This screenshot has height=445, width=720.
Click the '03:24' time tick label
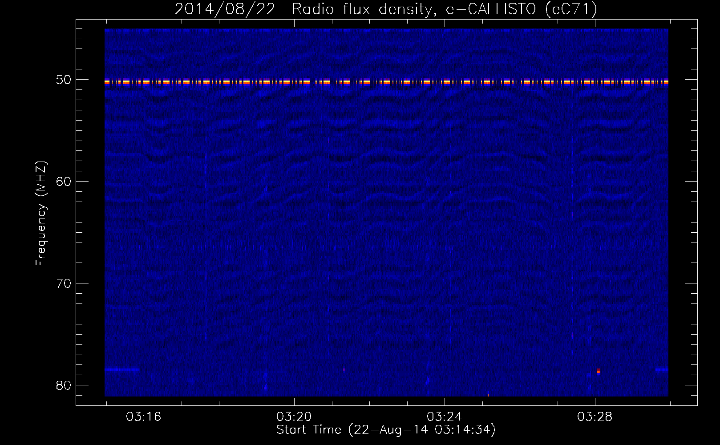click(445, 417)
